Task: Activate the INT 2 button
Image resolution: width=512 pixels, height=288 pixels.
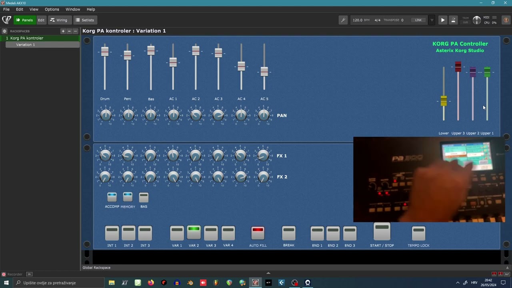Action: pos(128,233)
